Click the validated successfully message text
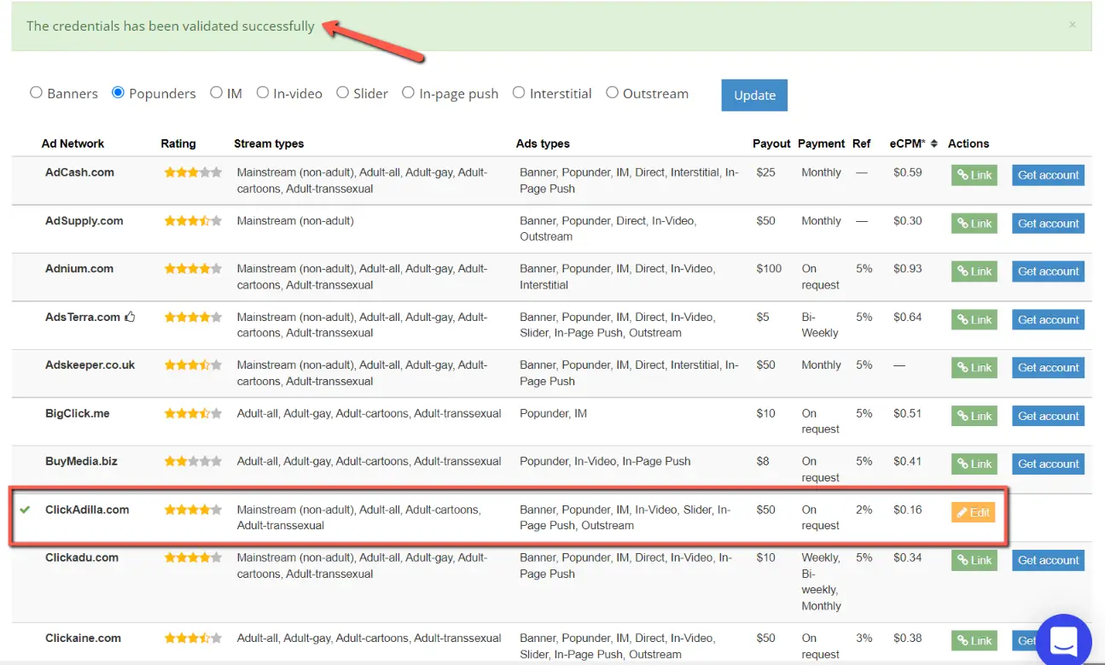This screenshot has width=1105, height=665. coord(171,26)
